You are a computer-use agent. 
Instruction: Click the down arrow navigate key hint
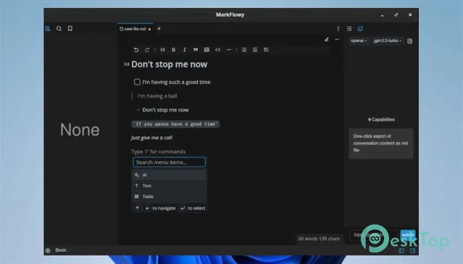(147, 208)
